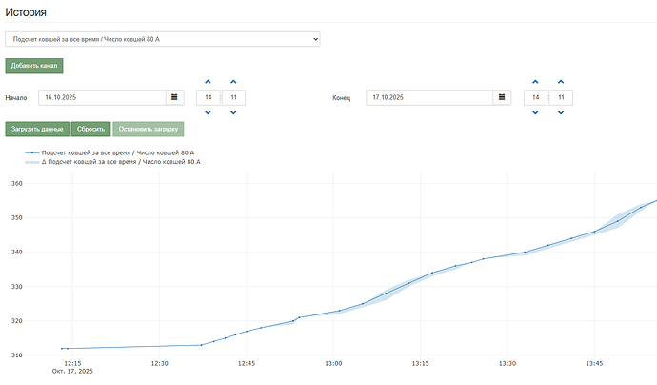Decrease the end hour with down chevron
This screenshot has width=657, height=385.
(x=535, y=112)
